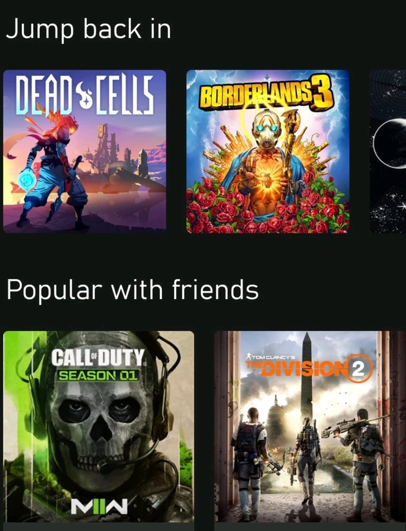Open Tom Clancy's The Division 2 tile
This screenshot has width=406, height=531.
pos(310,427)
